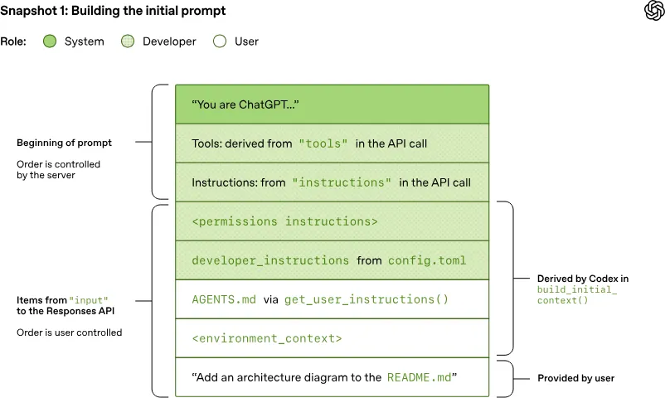Click the OpenAI logo icon
The image size is (665, 398).
653,11
